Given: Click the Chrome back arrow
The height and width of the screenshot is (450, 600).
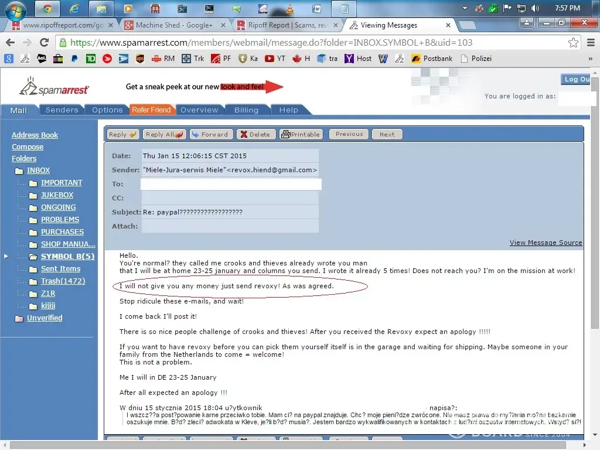Looking at the screenshot, I should [x=10, y=43].
